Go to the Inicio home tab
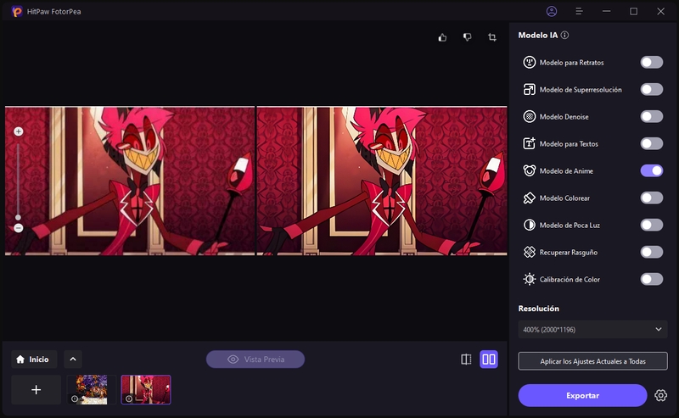 point(34,359)
